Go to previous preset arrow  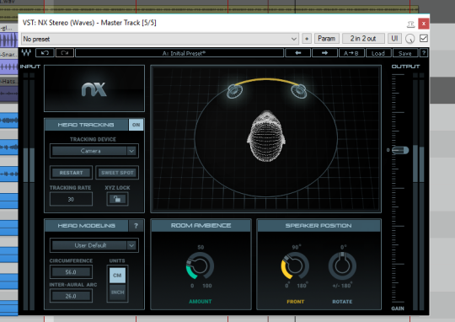click(298, 53)
